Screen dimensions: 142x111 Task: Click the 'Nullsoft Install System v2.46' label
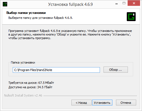click(x=23, y=95)
